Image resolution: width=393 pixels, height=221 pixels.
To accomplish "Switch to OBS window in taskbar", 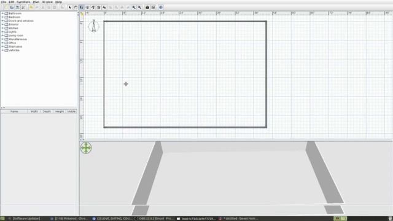I will click(x=154, y=219).
